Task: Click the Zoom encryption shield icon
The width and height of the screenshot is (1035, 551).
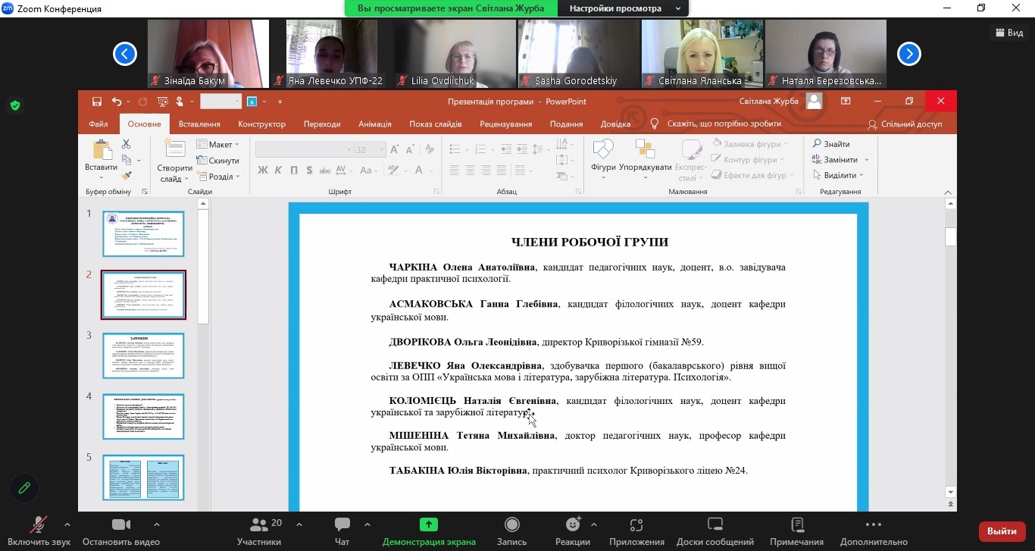Action: click(15, 105)
